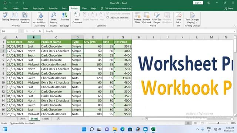
Task: Click Protect Sheet
Action: click(137, 18)
